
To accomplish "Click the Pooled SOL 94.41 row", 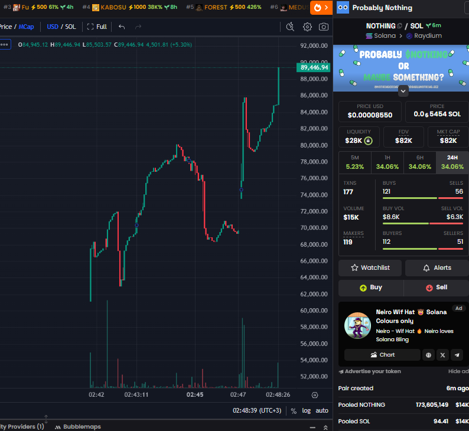I will [x=403, y=422].
